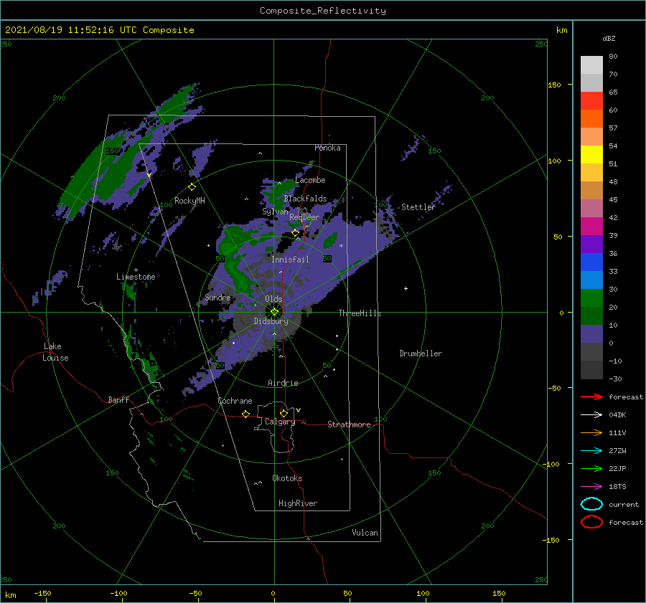Click the Vulcan town label

pos(365,533)
